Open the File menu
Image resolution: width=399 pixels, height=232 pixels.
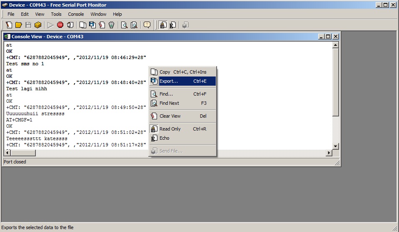tap(11, 14)
